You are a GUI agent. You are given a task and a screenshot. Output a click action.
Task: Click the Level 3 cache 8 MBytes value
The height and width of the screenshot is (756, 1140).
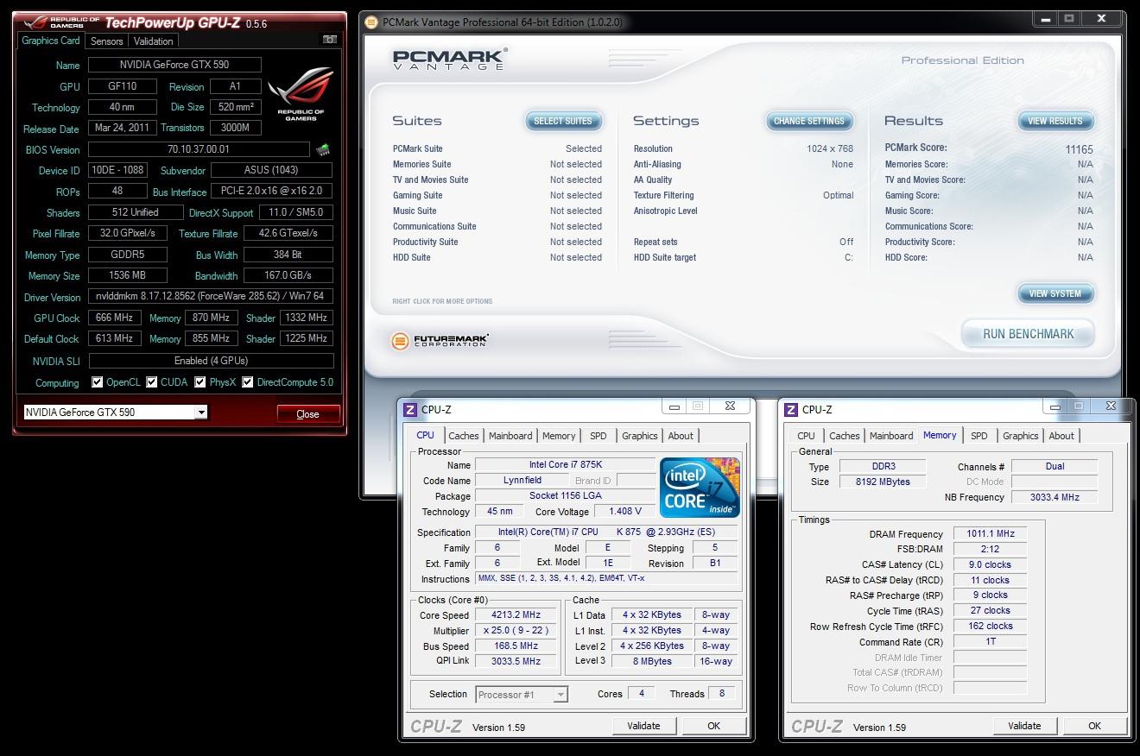pos(653,661)
